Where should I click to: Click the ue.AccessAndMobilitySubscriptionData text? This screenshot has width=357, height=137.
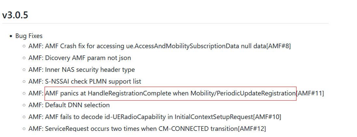pyautogui.click(x=179, y=46)
